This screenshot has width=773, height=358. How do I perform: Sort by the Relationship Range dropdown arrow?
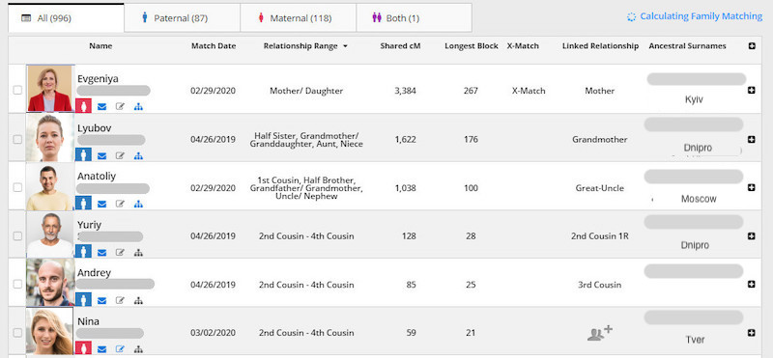(x=345, y=46)
